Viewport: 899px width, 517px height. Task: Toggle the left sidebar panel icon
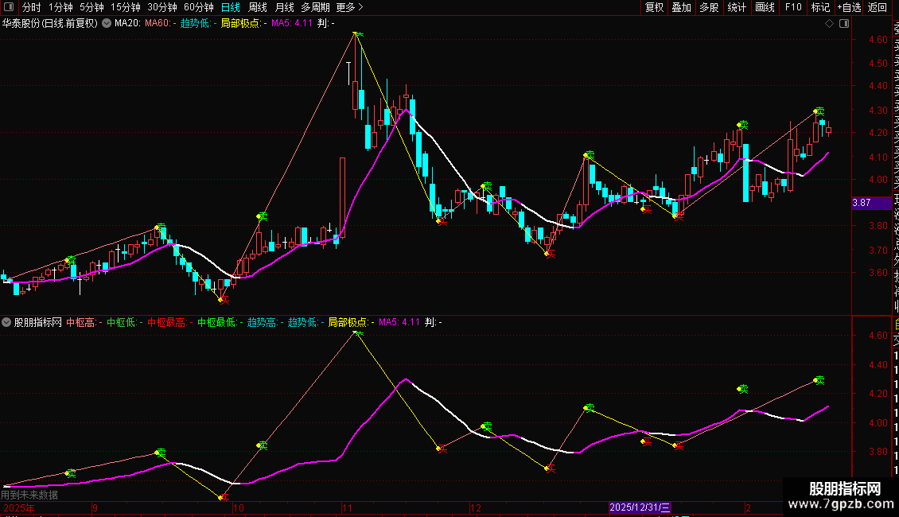click(8, 7)
